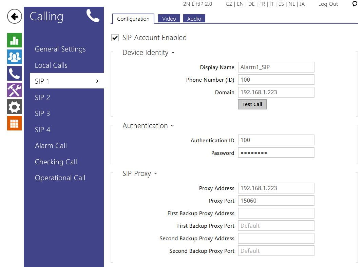Image resolution: width=363 pixels, height=267 pixels.
Task: Open General Settings menu item
Action: point(60,49)
